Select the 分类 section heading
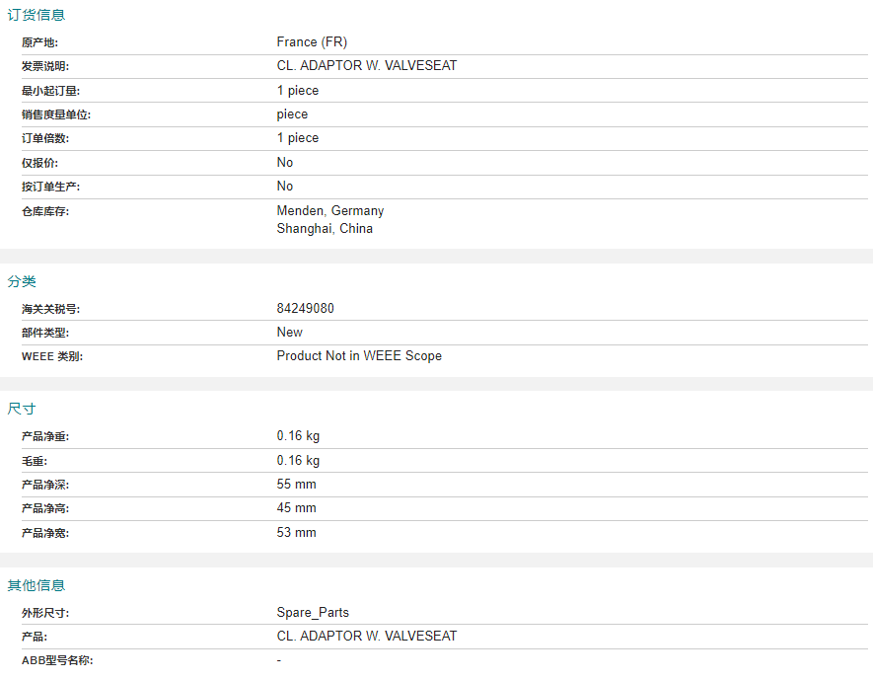This screenshot has width=873, height=680. pos(22,281)
